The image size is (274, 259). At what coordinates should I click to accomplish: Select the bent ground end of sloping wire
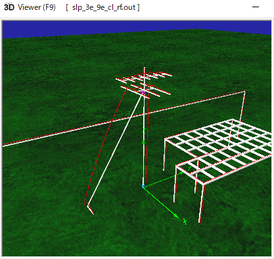[x=90, y=210]
